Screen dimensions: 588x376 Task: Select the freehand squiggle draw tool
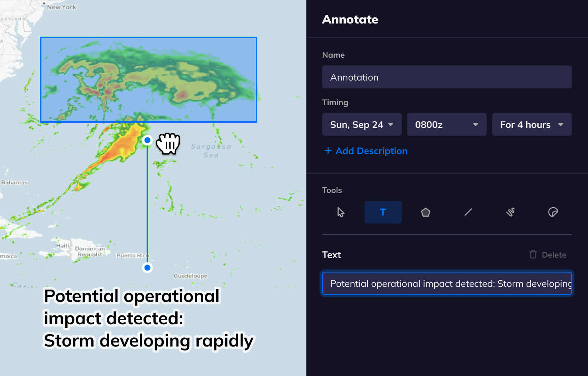(x=510, y=212)
